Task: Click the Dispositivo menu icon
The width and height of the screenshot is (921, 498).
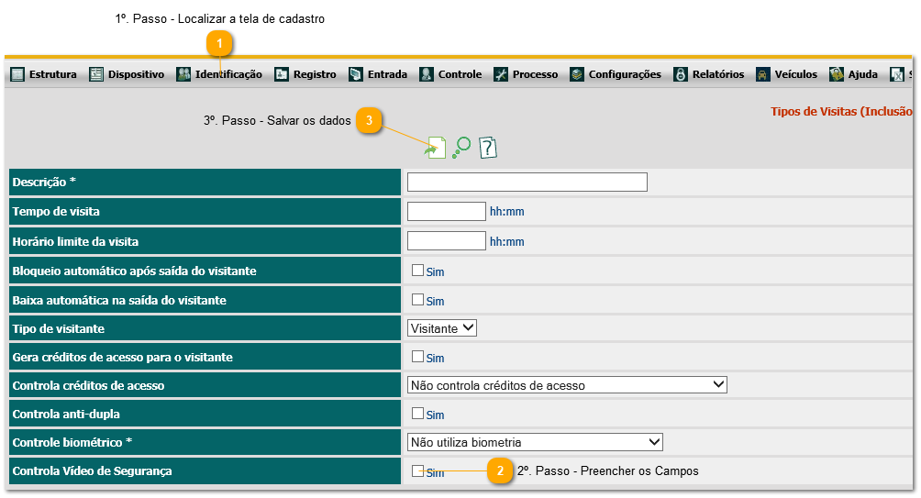Action: click(x=96, y=74)
